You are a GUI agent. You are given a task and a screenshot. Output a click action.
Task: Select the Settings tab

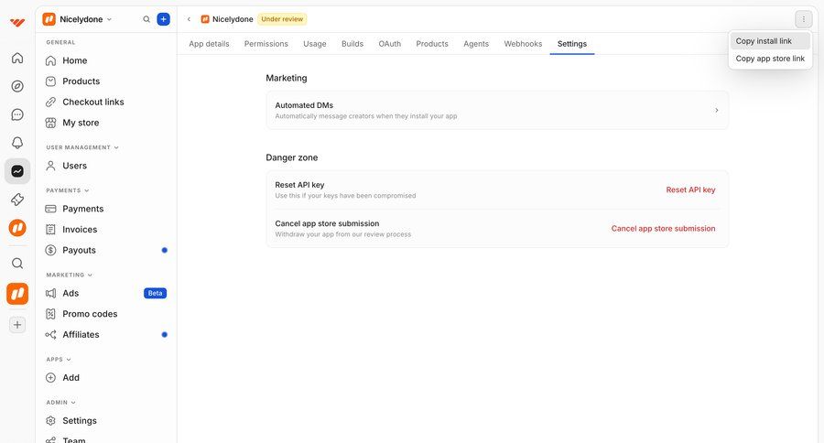click(571, 44)
